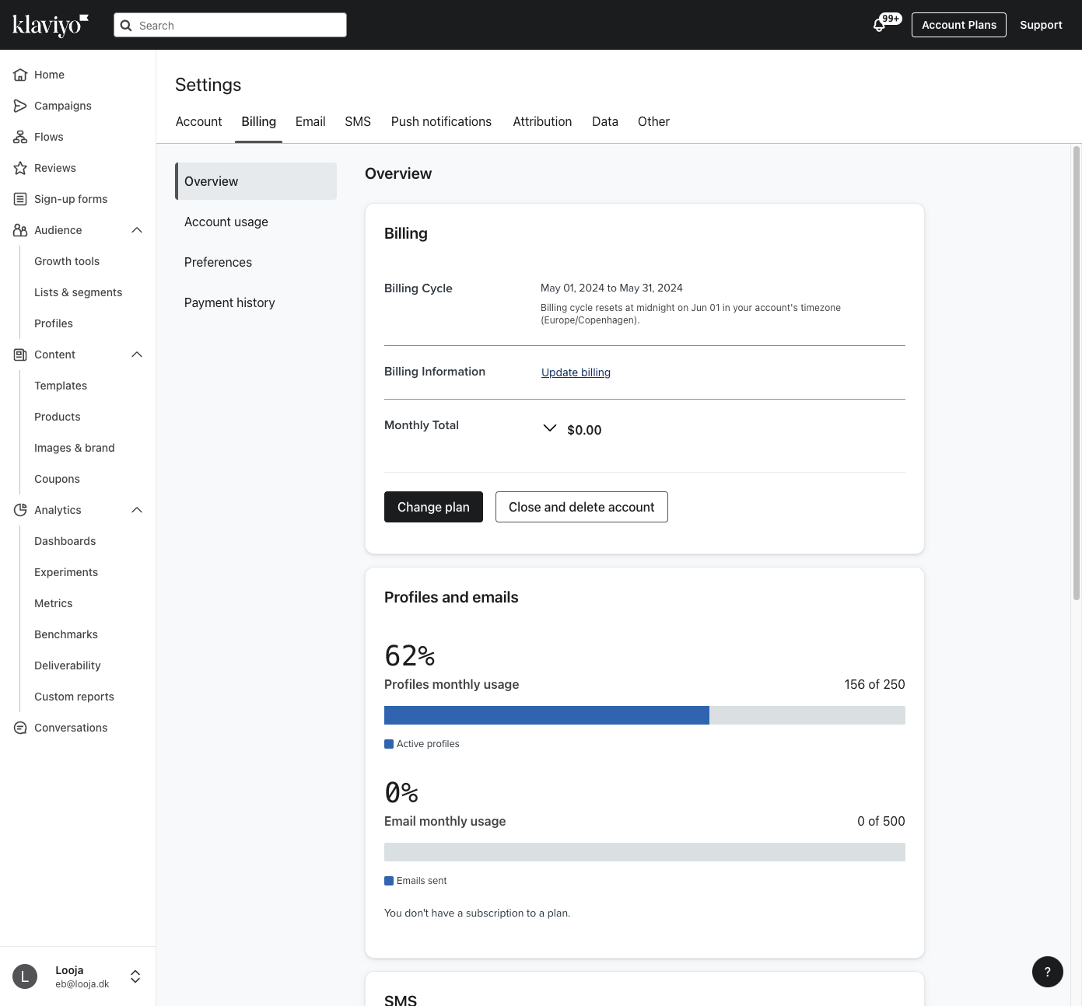This screenshot has width=1082, height=1006.
Task: Click Close and delete account button
Action: click(x=582, y=507)
